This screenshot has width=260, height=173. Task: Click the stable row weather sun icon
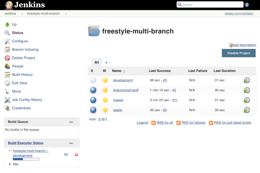pos(105,110)
